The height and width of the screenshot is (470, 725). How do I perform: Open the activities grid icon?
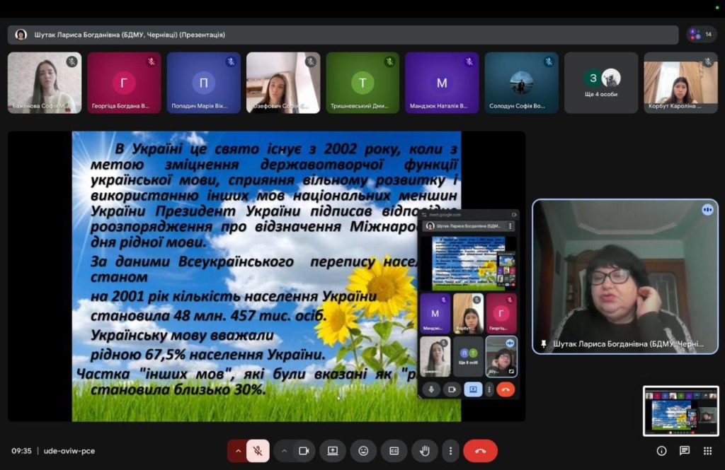[x=707, y=451]
